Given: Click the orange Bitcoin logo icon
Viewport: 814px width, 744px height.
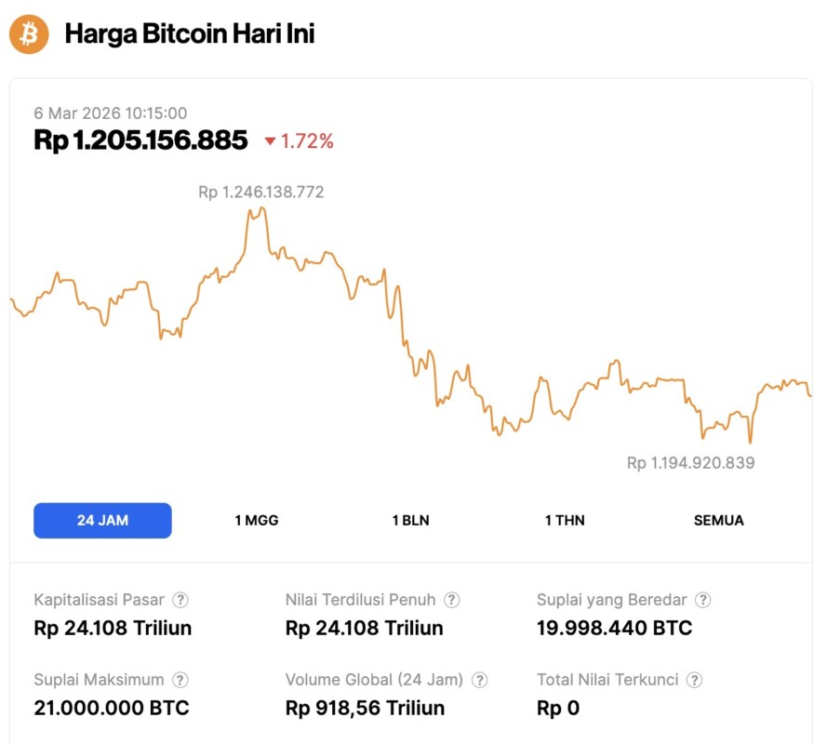Looking at the screenshot, I should pos(28,34).
